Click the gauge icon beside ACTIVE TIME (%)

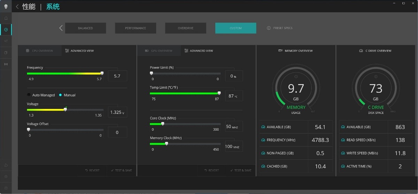click(x=343, y=166)
